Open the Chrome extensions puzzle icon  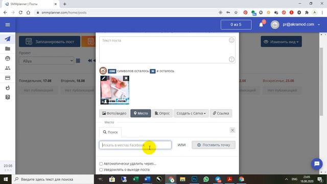tap(307, 12)
